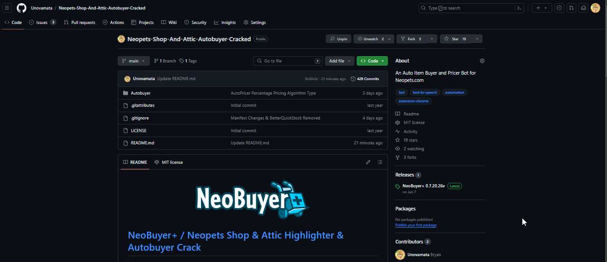The width and height of the screenshot is (607, 262).
Task: Open the .gitattributes file
Action: click(x=143, y=105)
